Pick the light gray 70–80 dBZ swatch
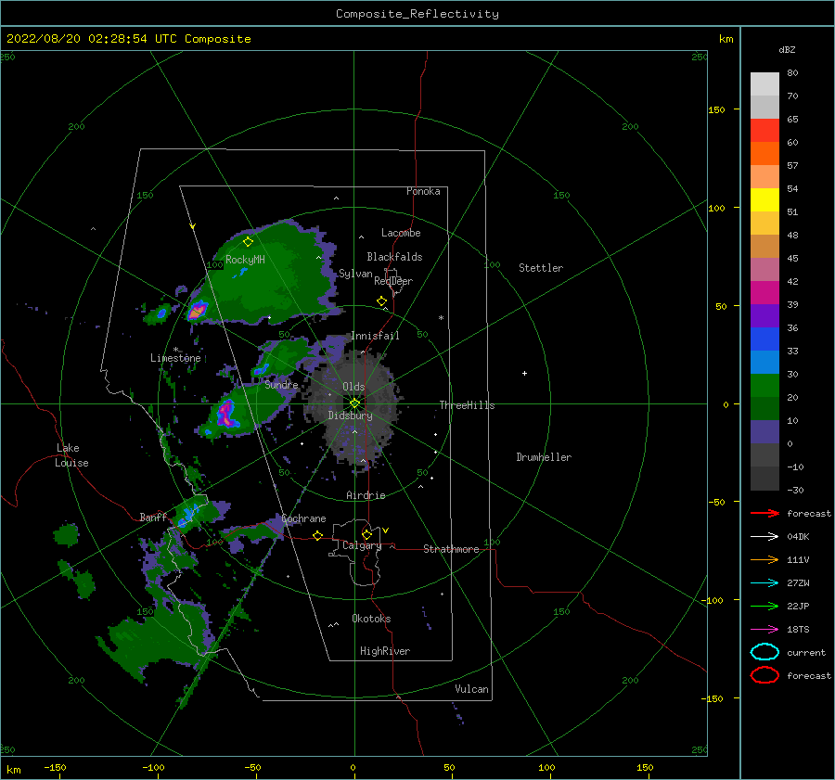Screen dimensions: 835x780 coord(764,84)
